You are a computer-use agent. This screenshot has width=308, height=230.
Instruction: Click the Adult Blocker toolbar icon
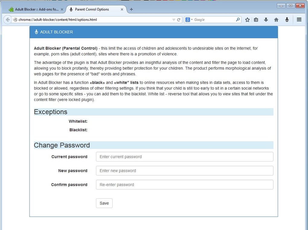[287, 20]
